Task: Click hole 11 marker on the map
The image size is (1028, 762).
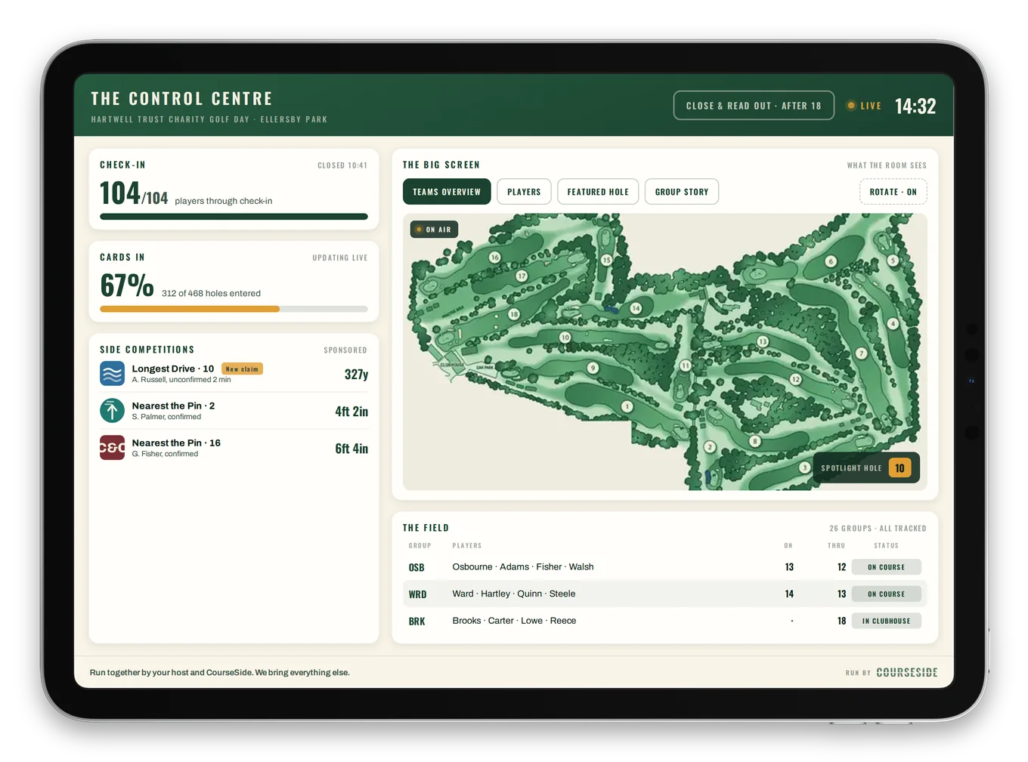Action: coord(685,366)
